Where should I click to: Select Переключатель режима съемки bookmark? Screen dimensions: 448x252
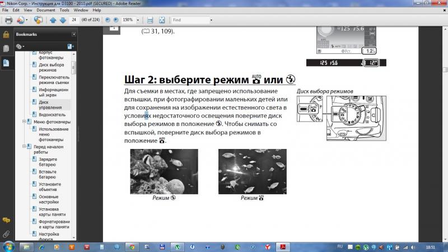54,80
